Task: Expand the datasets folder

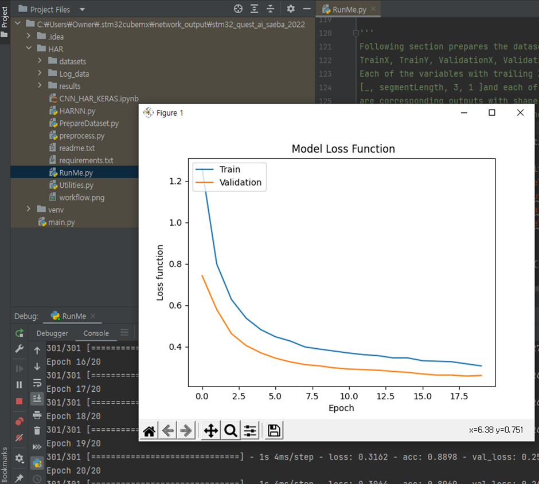Action: coord(40,61)
